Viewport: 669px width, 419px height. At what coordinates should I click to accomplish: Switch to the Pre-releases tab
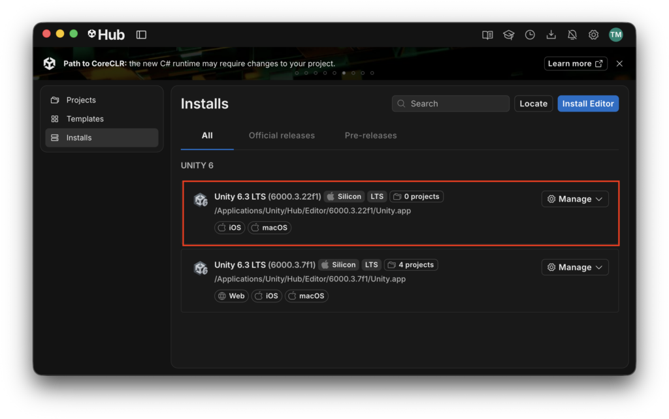[371, 136]
